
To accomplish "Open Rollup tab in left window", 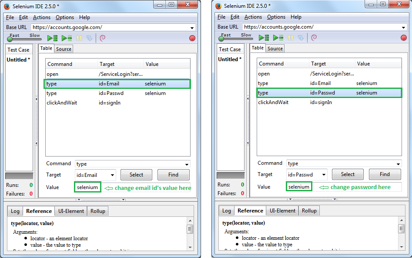I will coord(98,211).
